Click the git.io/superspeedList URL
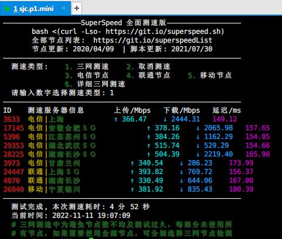 click(x=152, y=40)
